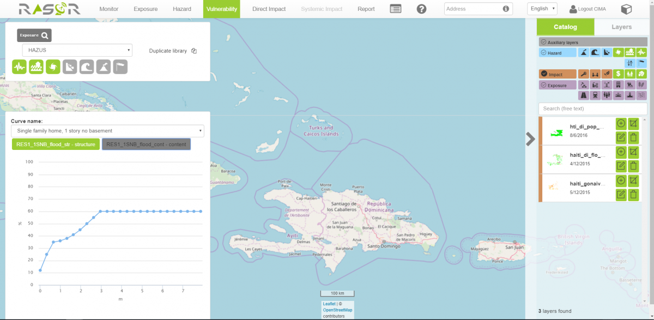Click catalog Search (free text) field
This screenshot has width=654, height=320.
[x=592, y=108]
